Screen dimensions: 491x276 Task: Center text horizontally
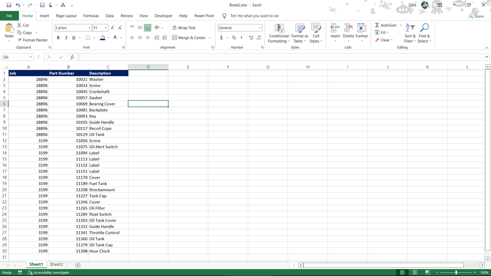tap(140, 37)
